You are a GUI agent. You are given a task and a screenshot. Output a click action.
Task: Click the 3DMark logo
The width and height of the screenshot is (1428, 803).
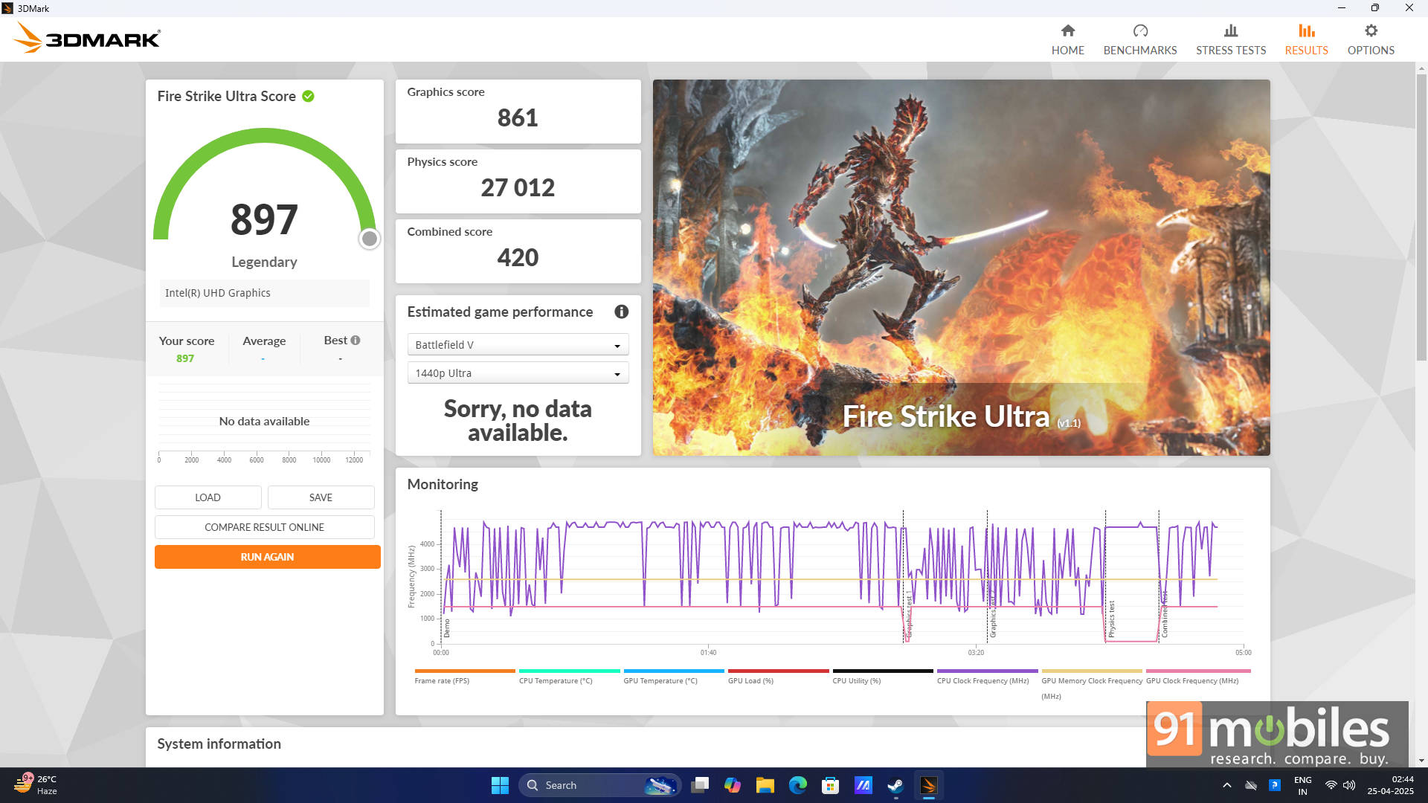pos(86,37)
